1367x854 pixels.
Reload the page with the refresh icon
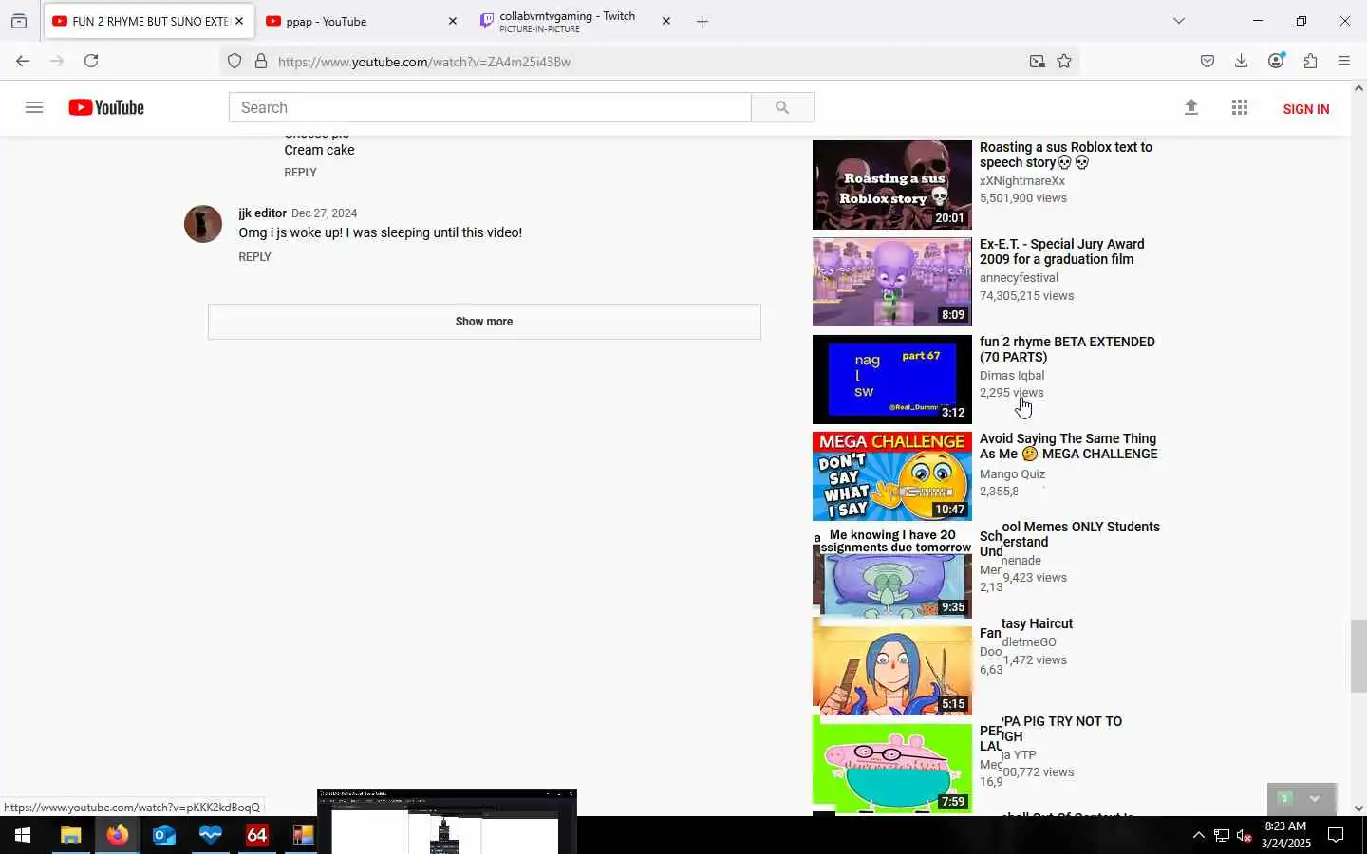(x=91, y=61)
